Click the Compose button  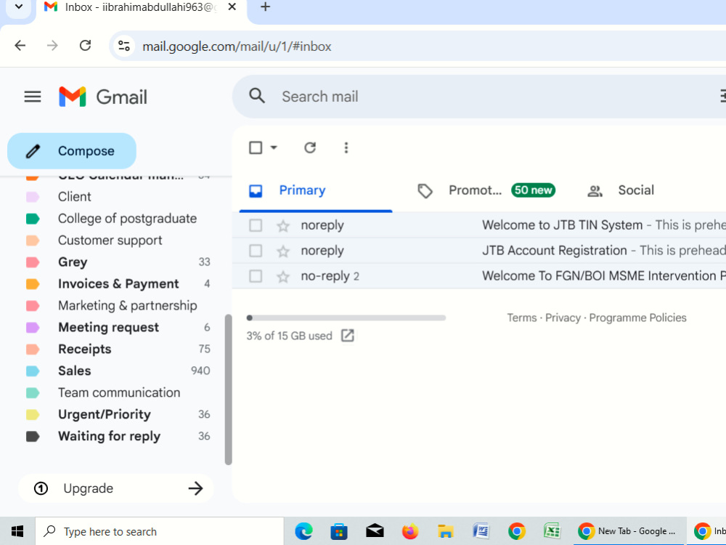pyautogui.click(x=72, y=151)
